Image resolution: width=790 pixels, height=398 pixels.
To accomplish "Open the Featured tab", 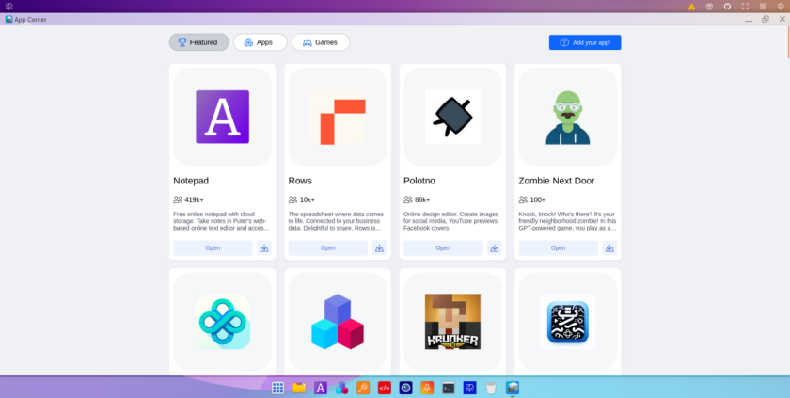I will [x=199, y=42].
